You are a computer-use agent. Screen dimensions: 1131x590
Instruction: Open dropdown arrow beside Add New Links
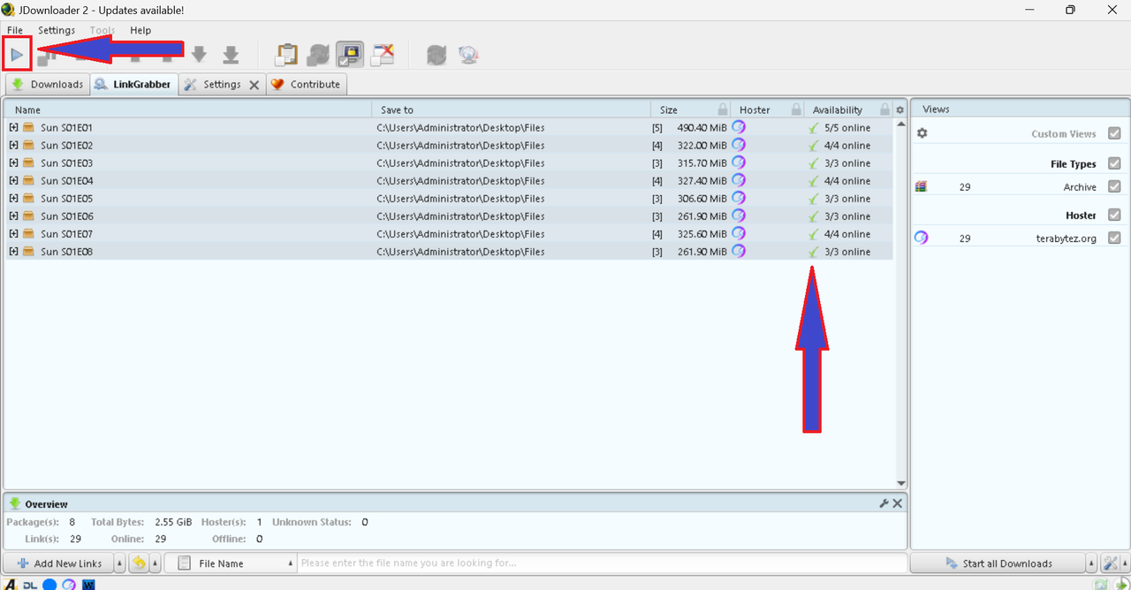coord(119,564)
